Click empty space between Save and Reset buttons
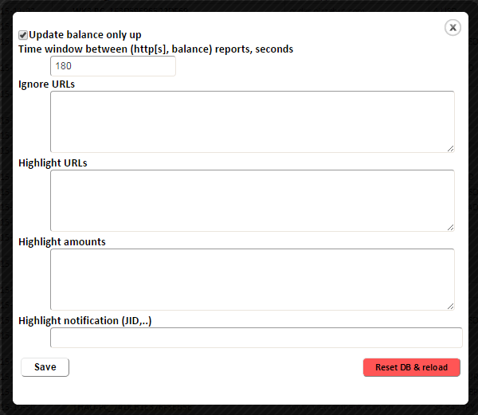 pos(215,367)
